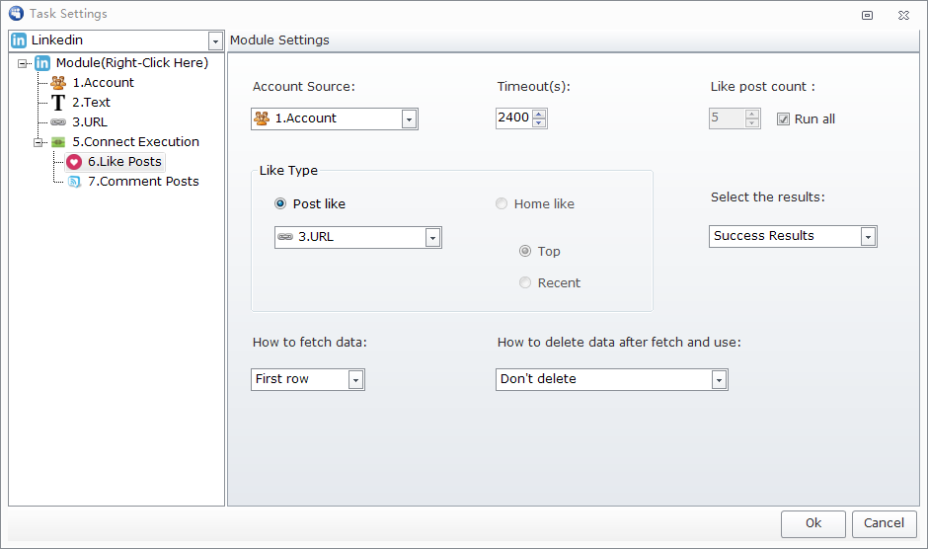The image size is (928, 549).
Task: Click the Cancel button
Action: tap(884, 523)
